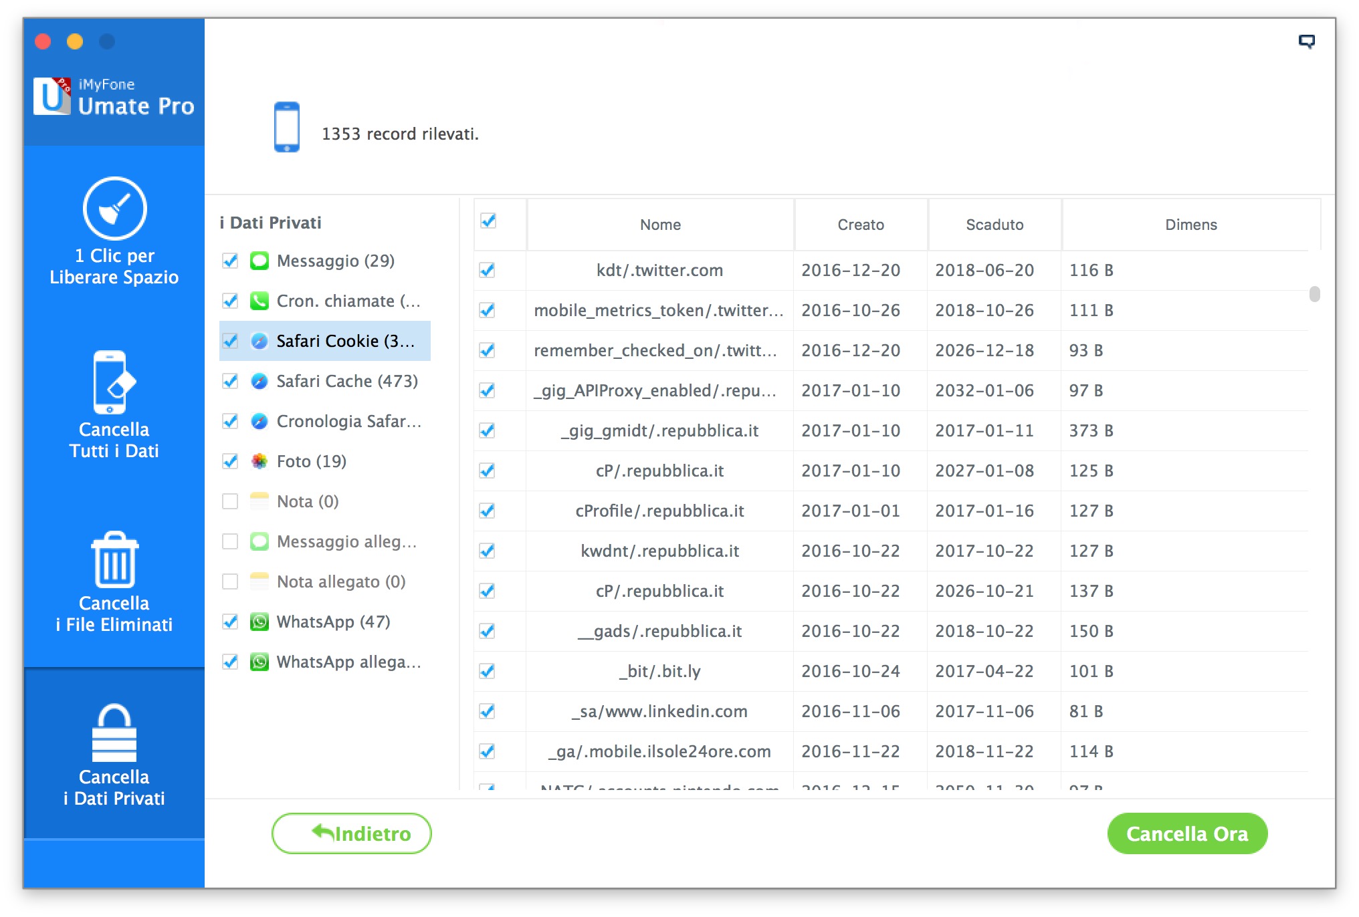1359x917 pixels.
Task: Click the iPhone device icon
Action: pyautogui.click(x=286, y=127)
